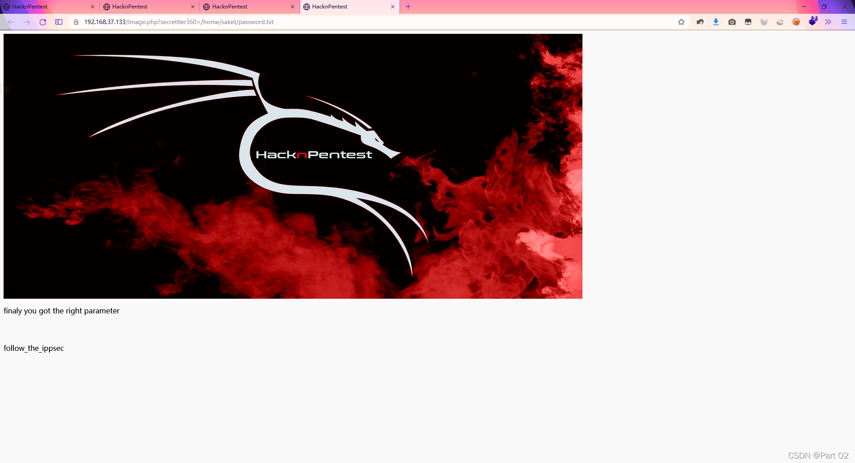Open the red crossed-circle blocker extension
Screen dimensions: 855x463
[x=796, y=22]
